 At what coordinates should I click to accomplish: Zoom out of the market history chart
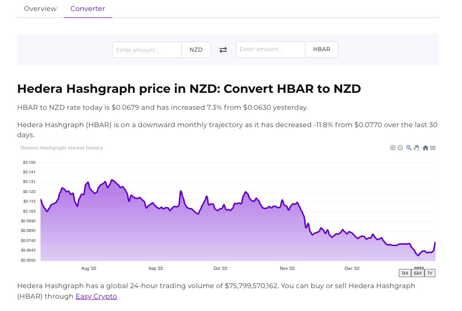(x=400, y=148)
